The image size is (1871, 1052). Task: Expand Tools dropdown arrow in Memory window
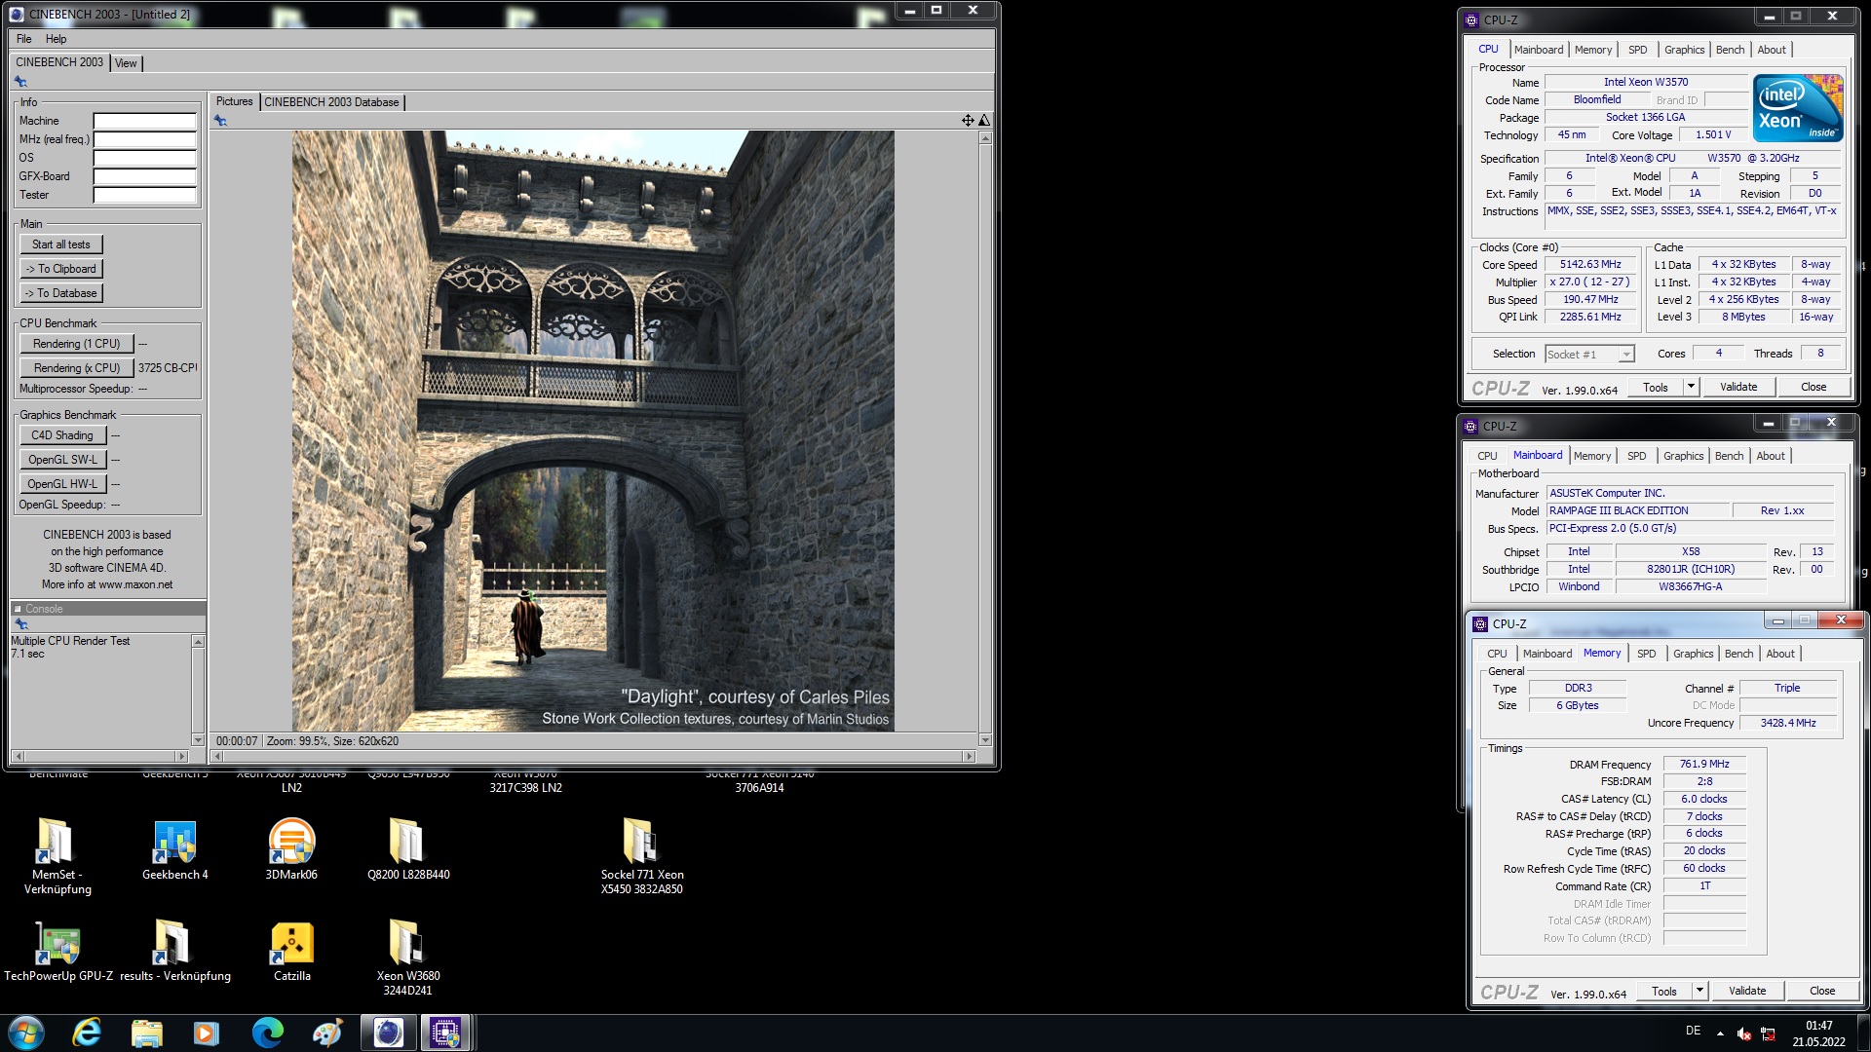(1699, 991)
